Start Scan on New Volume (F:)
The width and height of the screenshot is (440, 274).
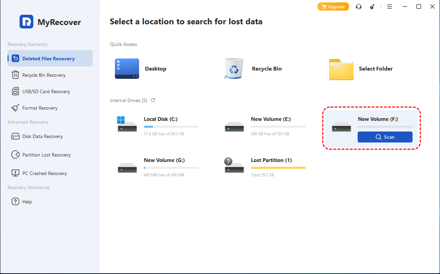[x=385, y=137]
